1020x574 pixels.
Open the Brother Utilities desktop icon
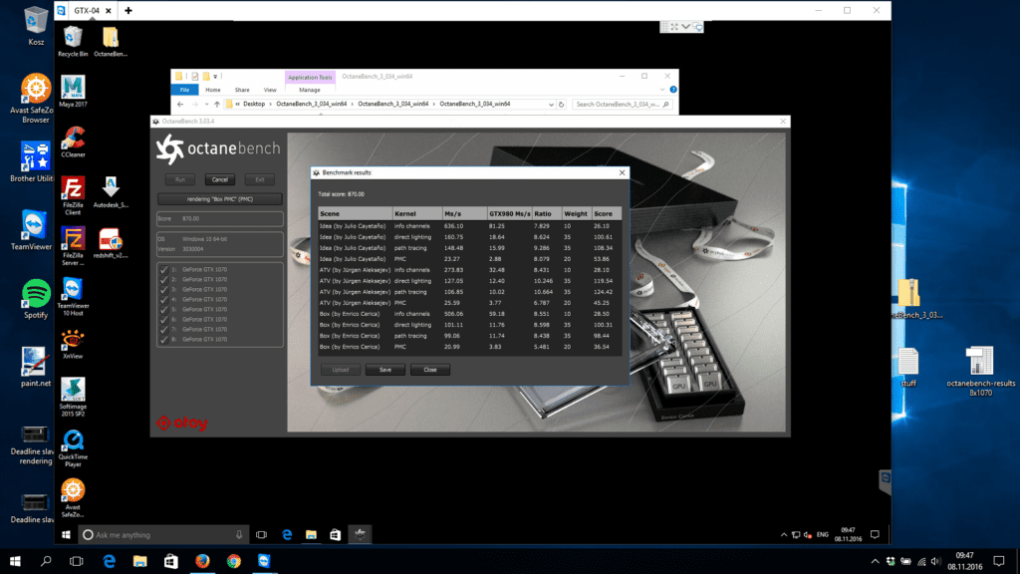34,161
